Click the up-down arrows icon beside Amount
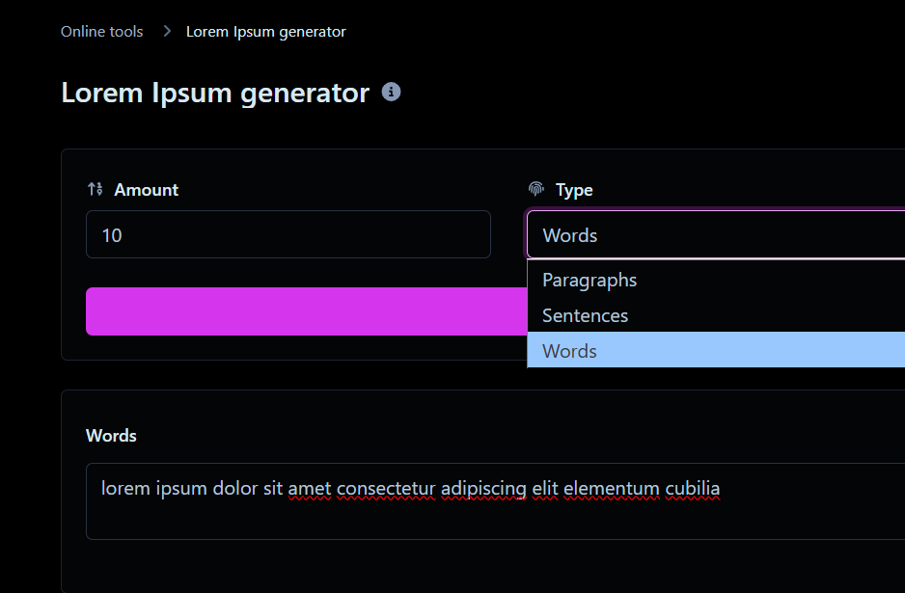Viewport: 905px width, 593px height. [95, 189]
